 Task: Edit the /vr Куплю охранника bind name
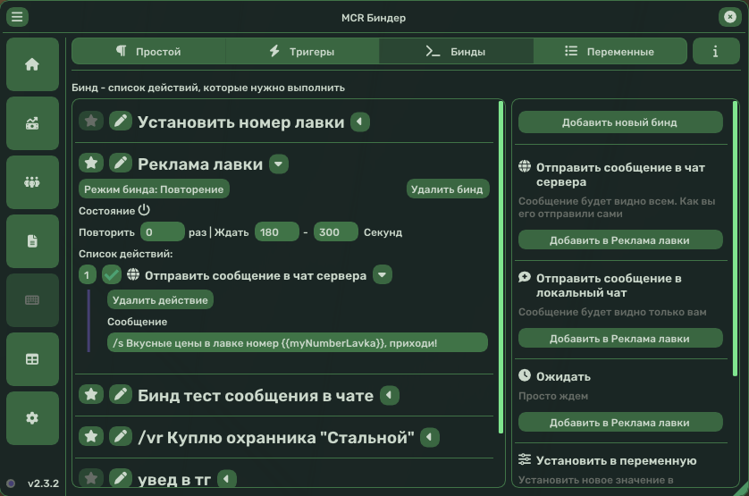coord(121,436)
